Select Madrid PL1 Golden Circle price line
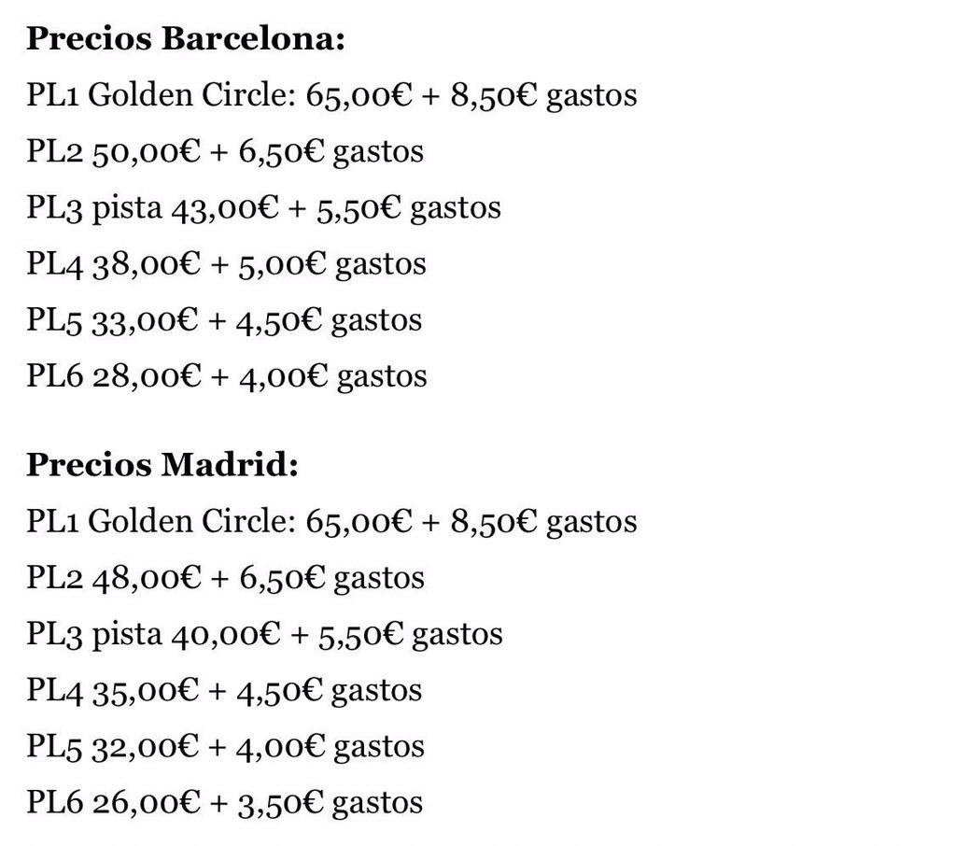 point(331,522)
